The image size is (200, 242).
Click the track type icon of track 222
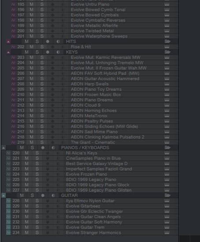pos(8,164)
